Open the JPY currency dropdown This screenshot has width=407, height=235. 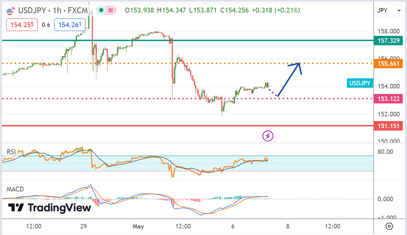[x=389, y=11]
